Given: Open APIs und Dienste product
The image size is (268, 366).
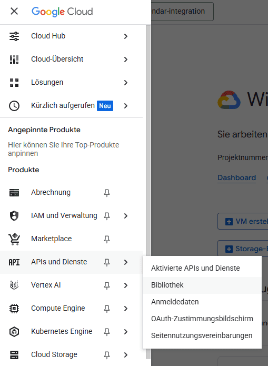Looking at the screenshot, I should pyautogui.click(x=71, y=262).
